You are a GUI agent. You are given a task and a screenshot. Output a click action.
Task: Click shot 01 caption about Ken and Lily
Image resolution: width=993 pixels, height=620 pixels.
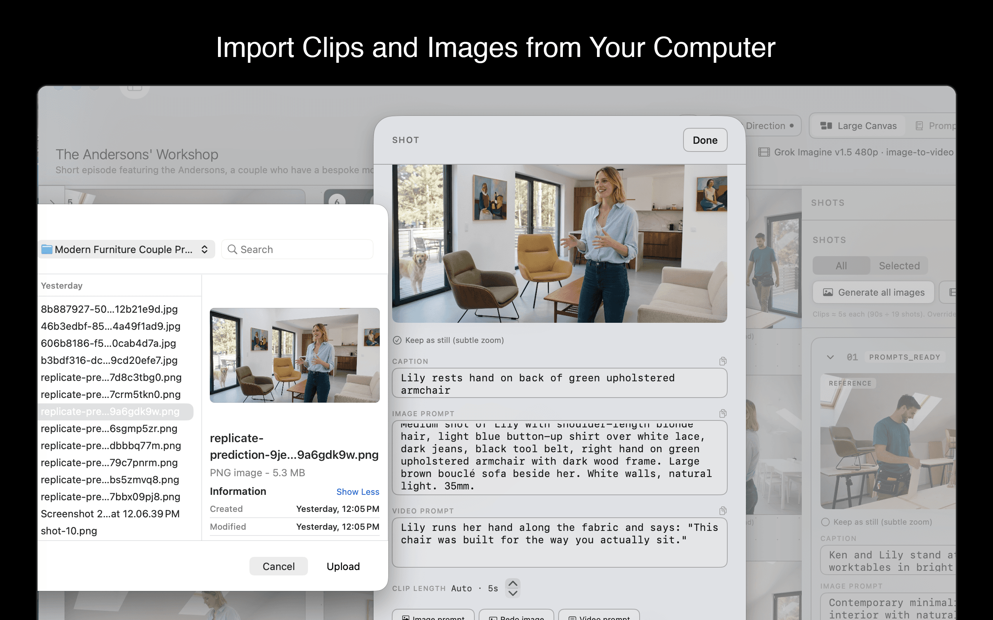coord(889,561)
